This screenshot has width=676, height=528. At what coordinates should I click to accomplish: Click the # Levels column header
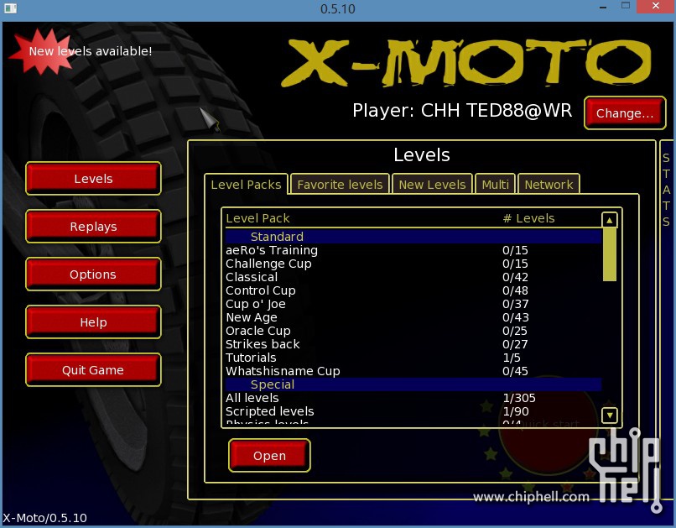coord(528,218)
